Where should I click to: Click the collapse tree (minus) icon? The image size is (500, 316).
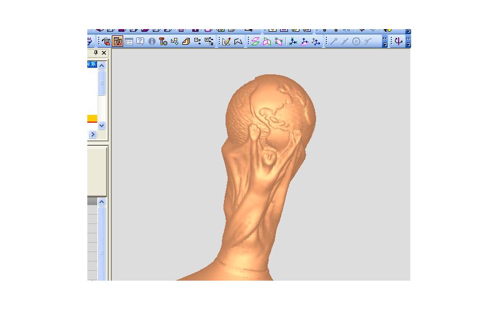tap(198, 41)
